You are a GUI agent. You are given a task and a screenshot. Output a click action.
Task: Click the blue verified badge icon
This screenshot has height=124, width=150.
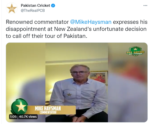pyautogui.click(x=53, y=6)
